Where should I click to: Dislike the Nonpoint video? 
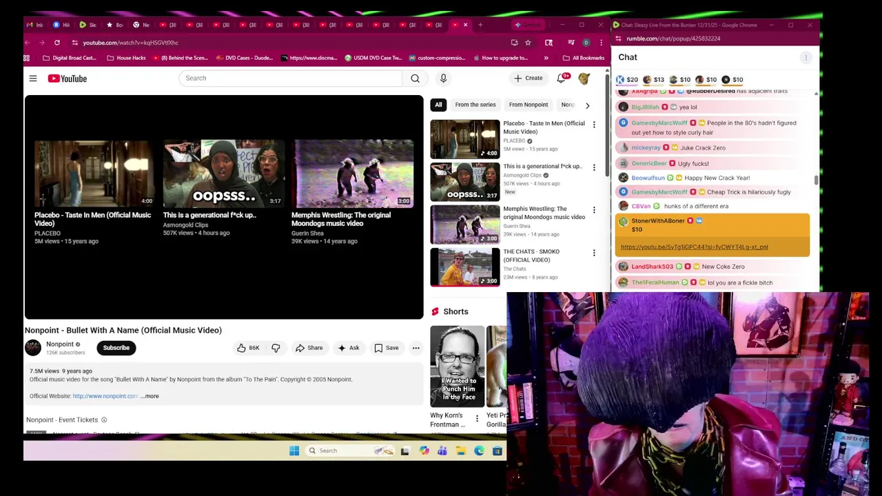(276, 348)
